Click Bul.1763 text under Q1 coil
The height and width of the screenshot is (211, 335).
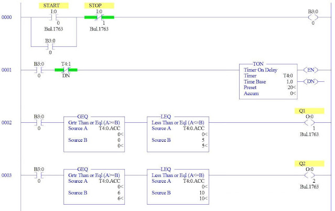(x=309, y=134)
